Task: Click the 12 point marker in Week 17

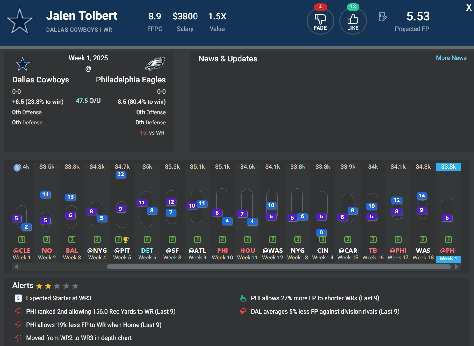Action: (x=397, y=200)
